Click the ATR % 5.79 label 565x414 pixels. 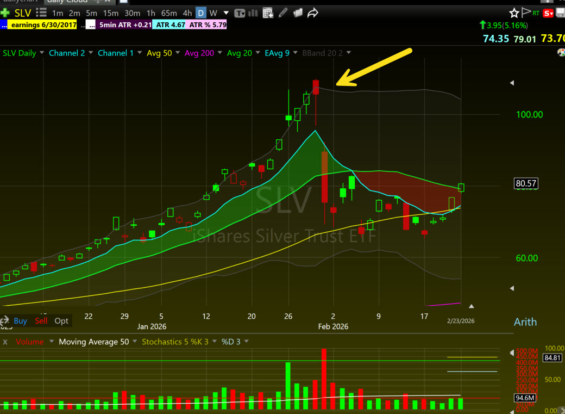(207, 25)
